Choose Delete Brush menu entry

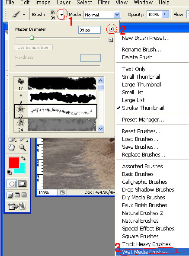tap(137, 58)
